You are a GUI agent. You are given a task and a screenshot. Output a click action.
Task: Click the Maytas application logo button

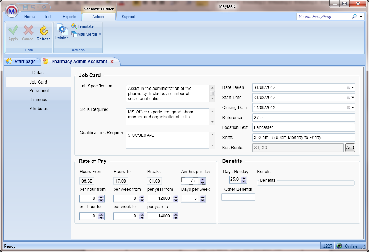pyautogui.click(x=12, y=12)
